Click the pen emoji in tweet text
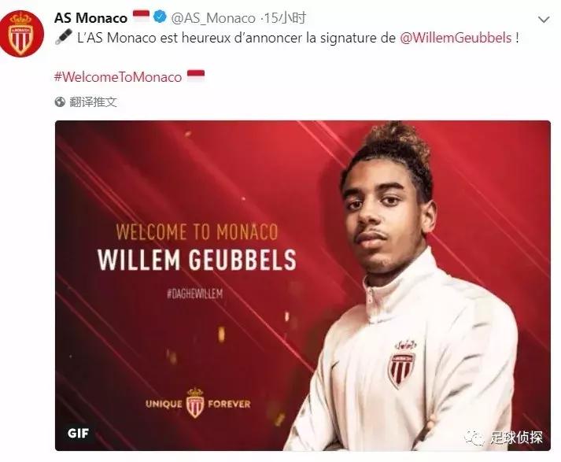The image size is (561, 462). click(x=64, y=37)
